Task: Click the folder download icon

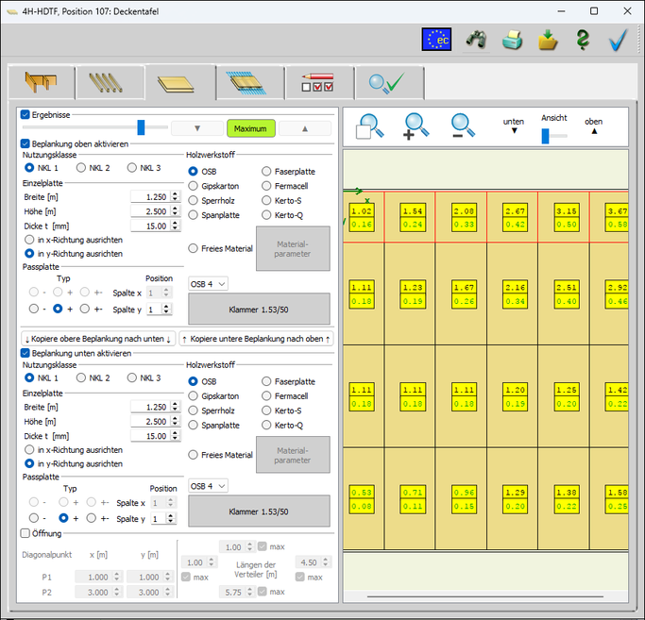Action: 548,40
